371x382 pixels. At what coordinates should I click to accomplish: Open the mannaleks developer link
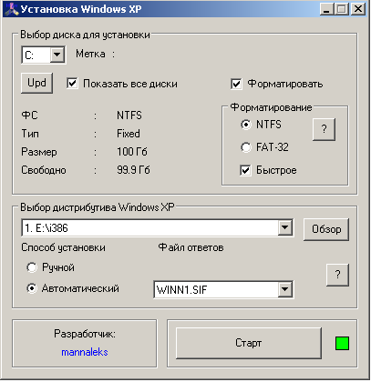[85, 352]
